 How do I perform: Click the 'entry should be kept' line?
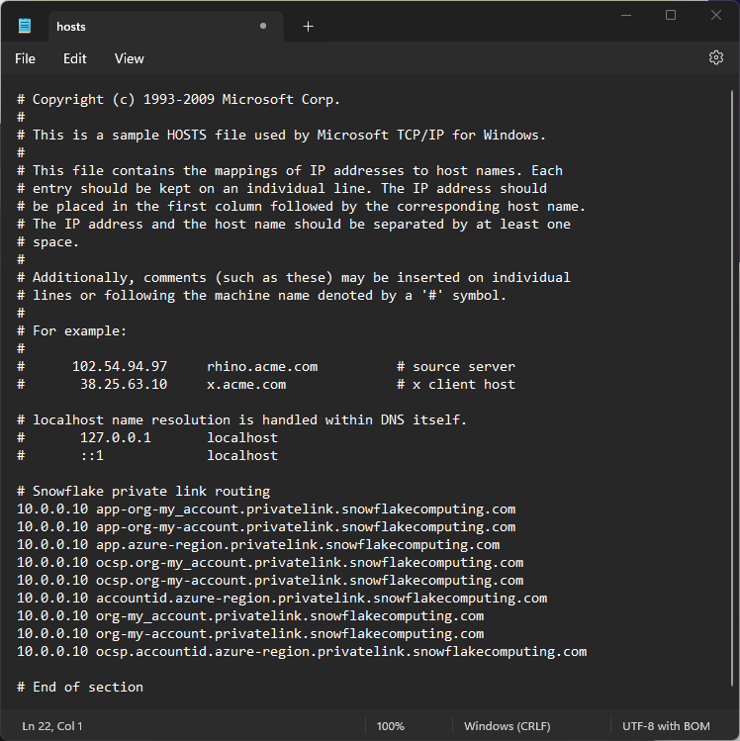[282, 189]
